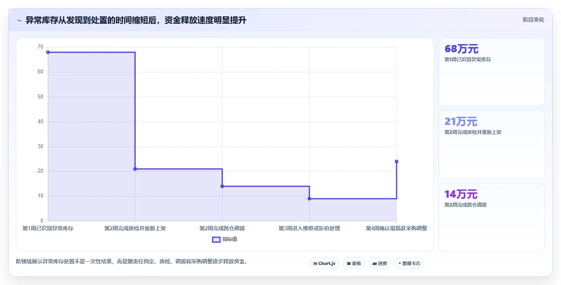This screenshot has width=561, height=285.
Task: Click axis label 第1周已识别异常库存
Action: coord(48,228)
